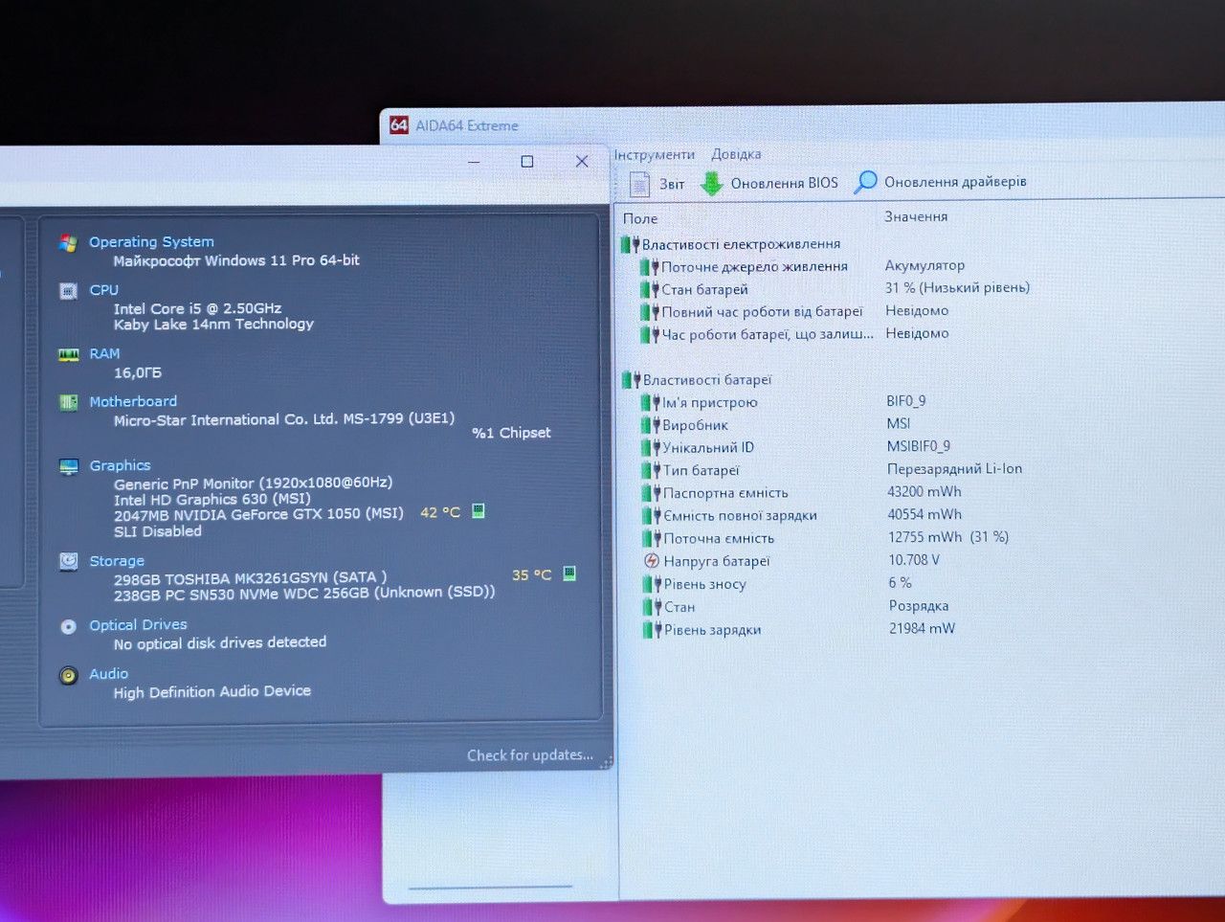Select the Ємність повної зарядки row
Image resolution: width=1225 pixels, height=922 pixels.
[803, 515]
